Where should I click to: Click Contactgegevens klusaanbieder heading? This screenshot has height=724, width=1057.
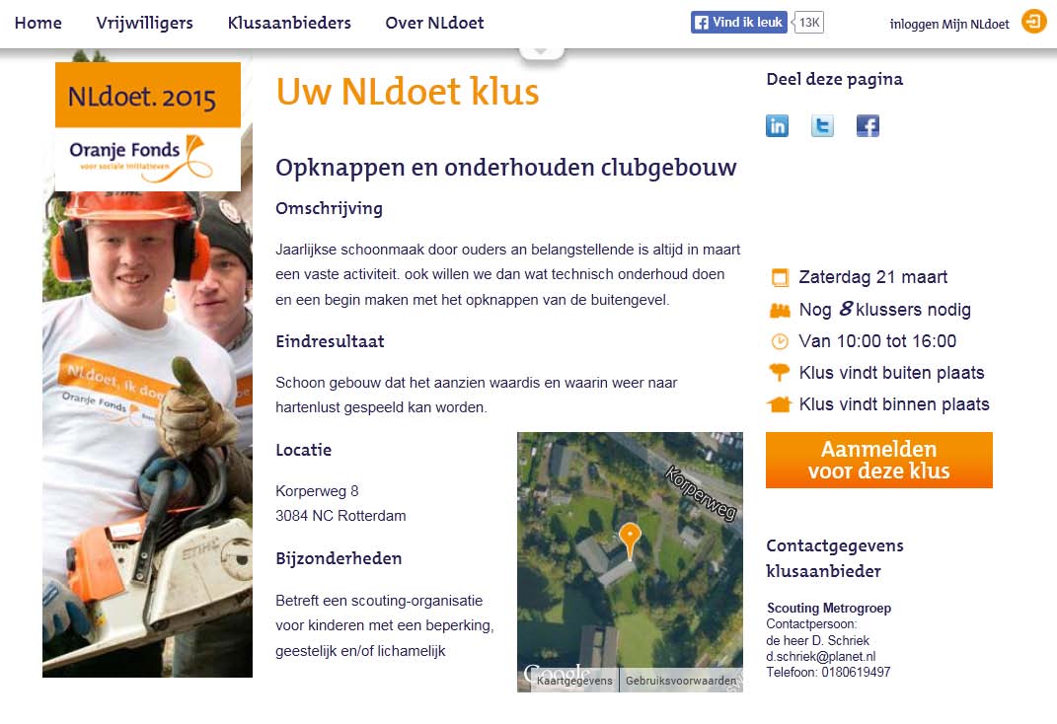click(x=835, y=558)
